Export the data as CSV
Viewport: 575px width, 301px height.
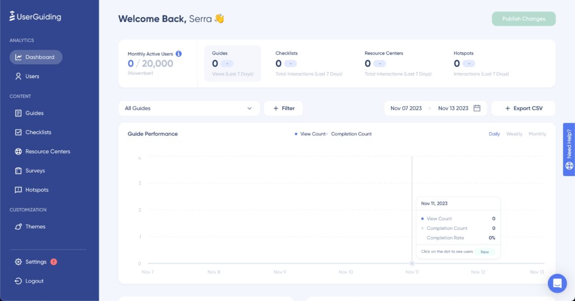coord(523,108)
